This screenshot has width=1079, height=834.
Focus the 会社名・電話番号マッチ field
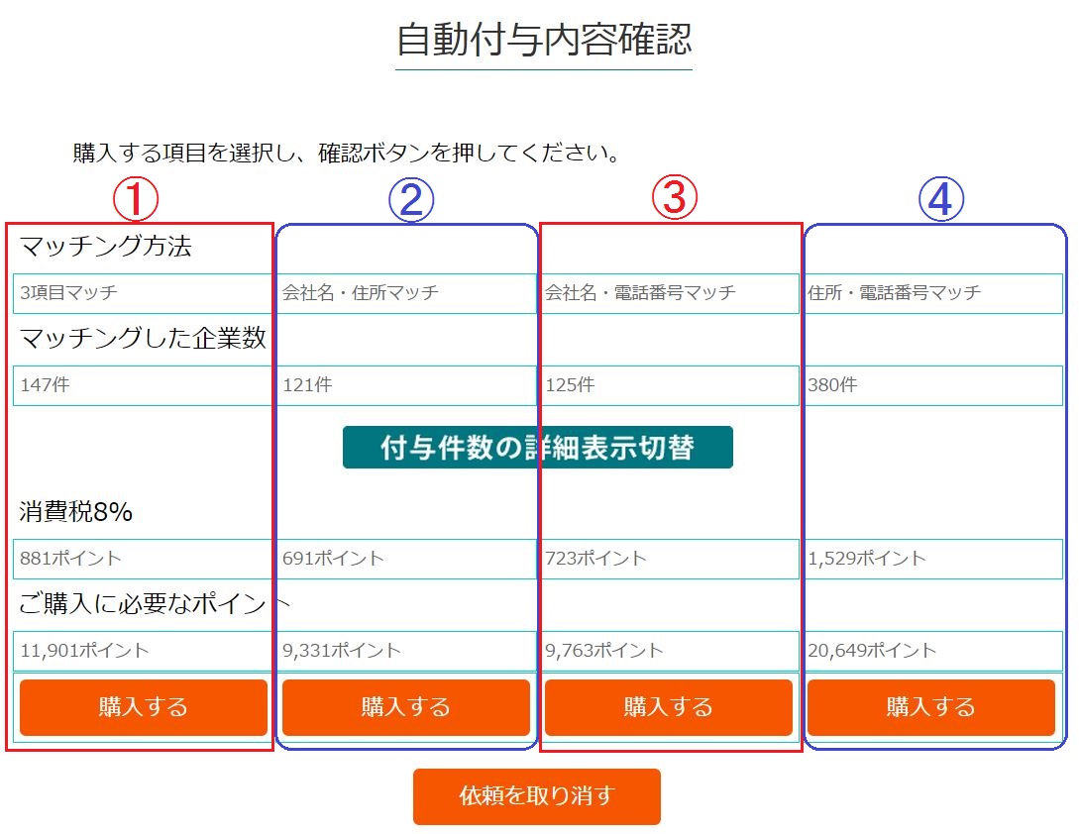coord(670,293)
